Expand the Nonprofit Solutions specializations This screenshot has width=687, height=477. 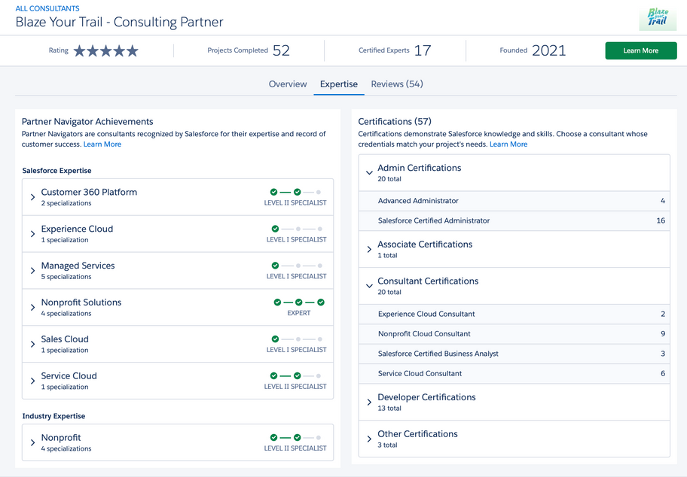[33, 307]
